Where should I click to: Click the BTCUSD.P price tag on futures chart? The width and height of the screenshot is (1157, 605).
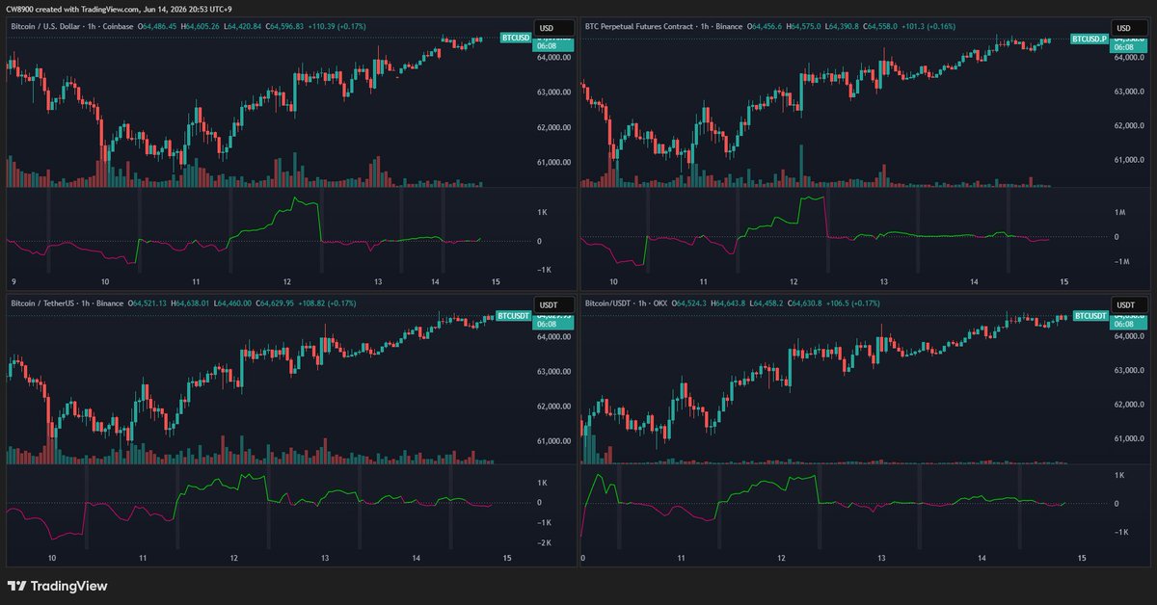pos(1088,39)
